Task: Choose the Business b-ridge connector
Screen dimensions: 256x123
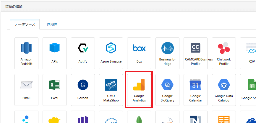Action: 167,53
